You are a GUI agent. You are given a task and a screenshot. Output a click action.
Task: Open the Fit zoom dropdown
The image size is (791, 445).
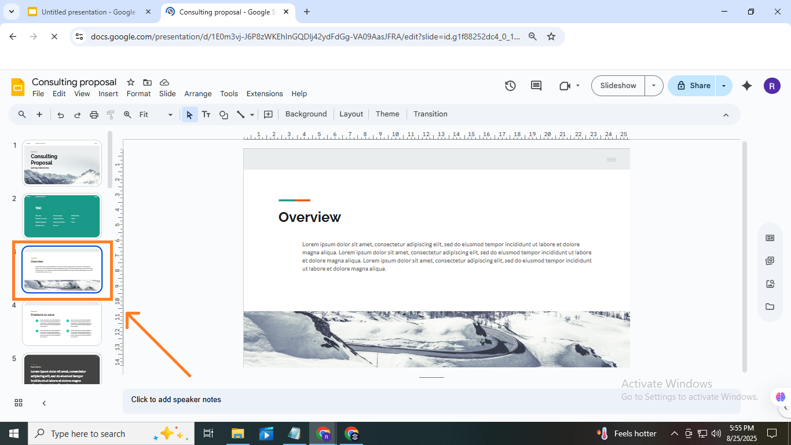[156, 115]
